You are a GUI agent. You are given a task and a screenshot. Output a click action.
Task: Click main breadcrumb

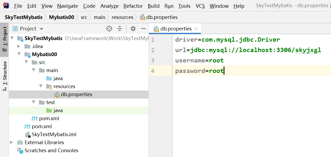[99, 17]
